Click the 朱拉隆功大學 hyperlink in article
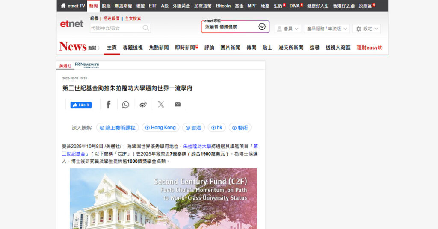This screenshot has height=229, width=438. [197, 146]
